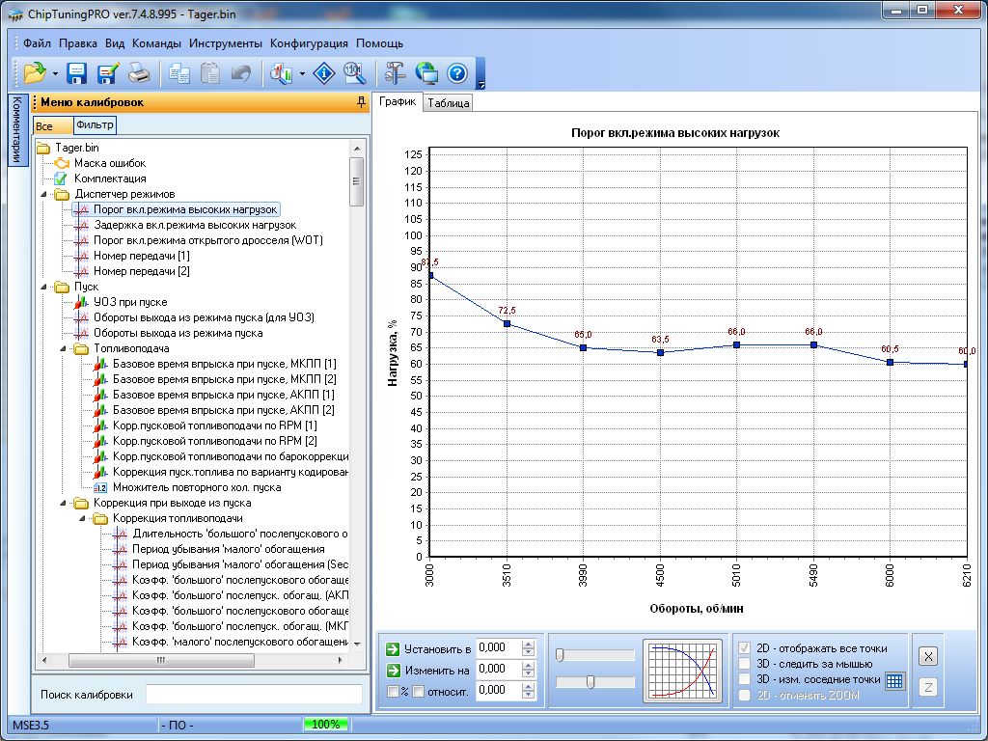Open the 'Инструменты' menu

226,43
